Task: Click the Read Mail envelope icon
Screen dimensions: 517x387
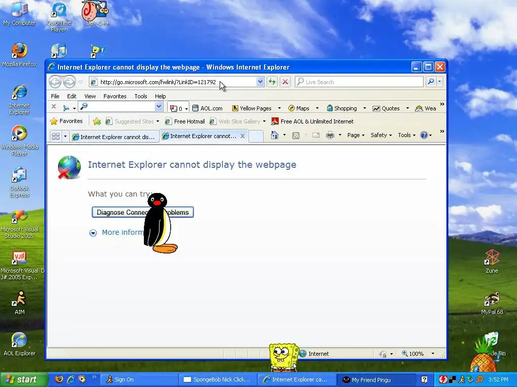Action: pos(316,135)
